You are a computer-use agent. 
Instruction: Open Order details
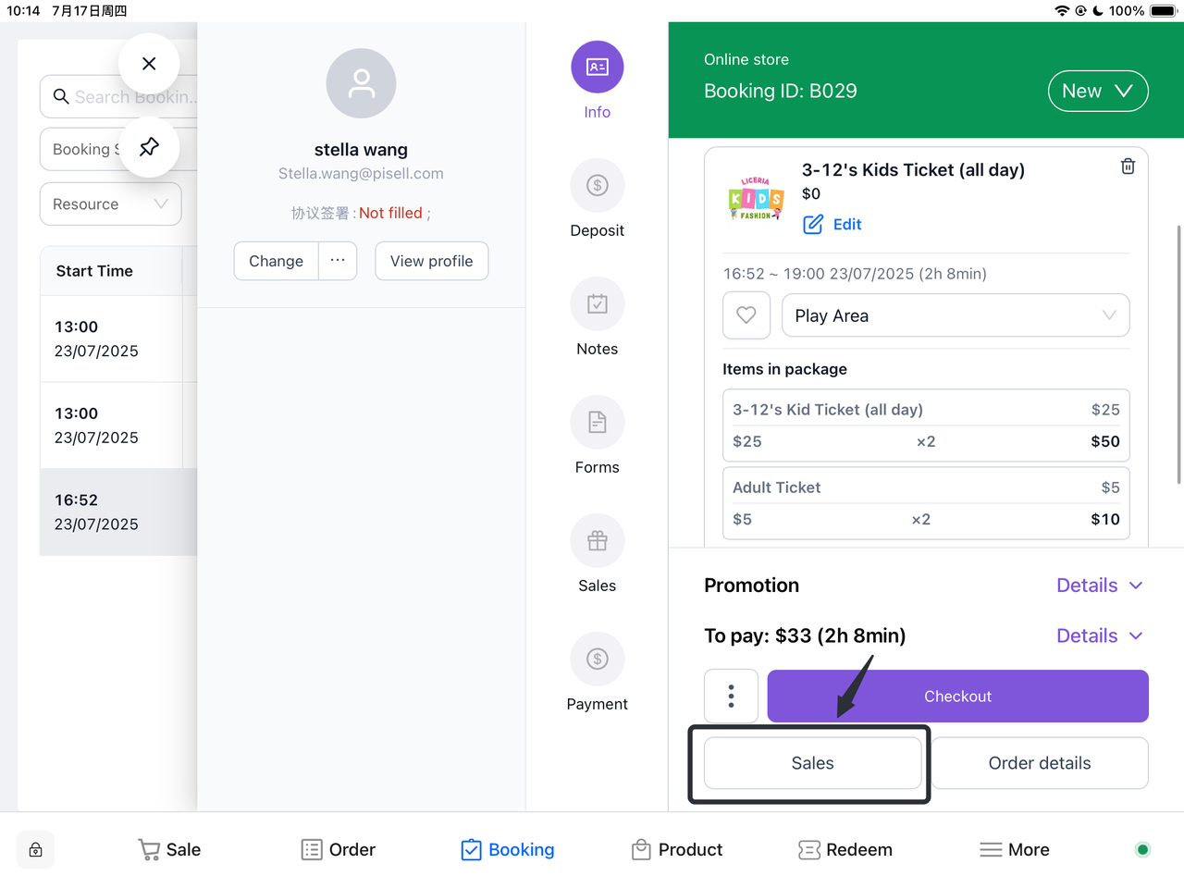pos(1039,763)
